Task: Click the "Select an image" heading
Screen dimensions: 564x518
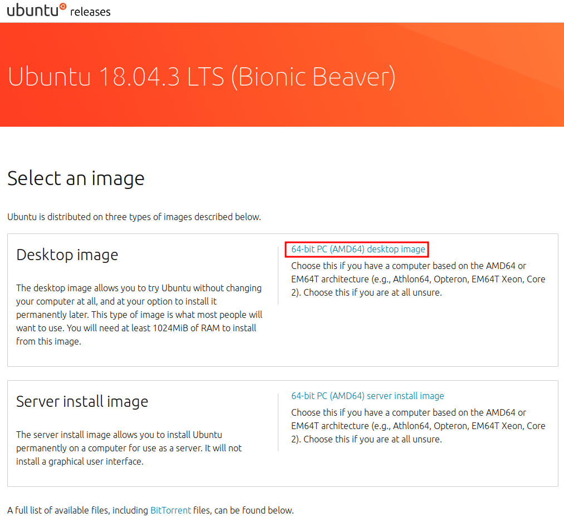Action: (x=76, y=178)
